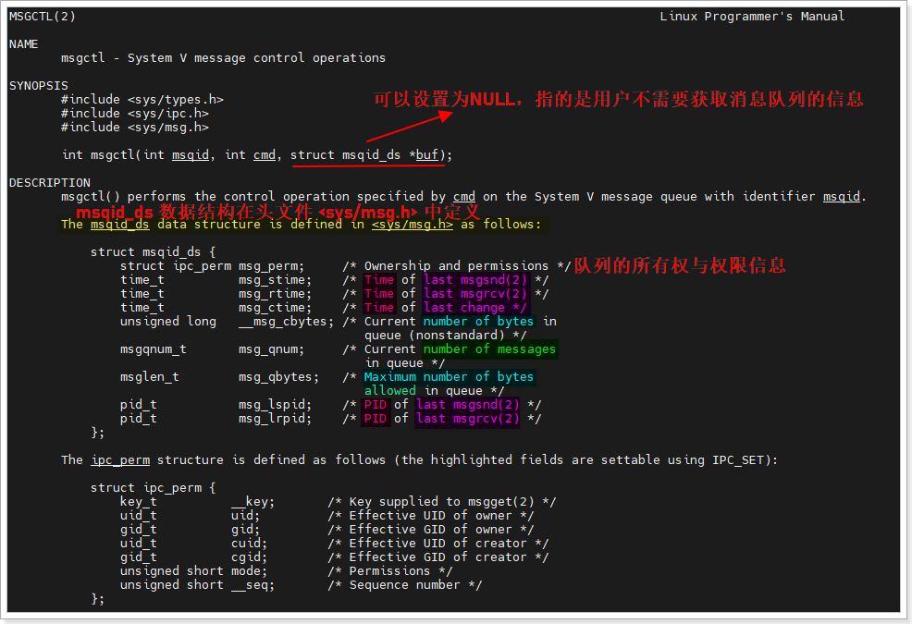This screenshot has height=624, width=912.
Task: Click the cyan 'Maximum number of bytes' text
Action: [x=449, y=377]
